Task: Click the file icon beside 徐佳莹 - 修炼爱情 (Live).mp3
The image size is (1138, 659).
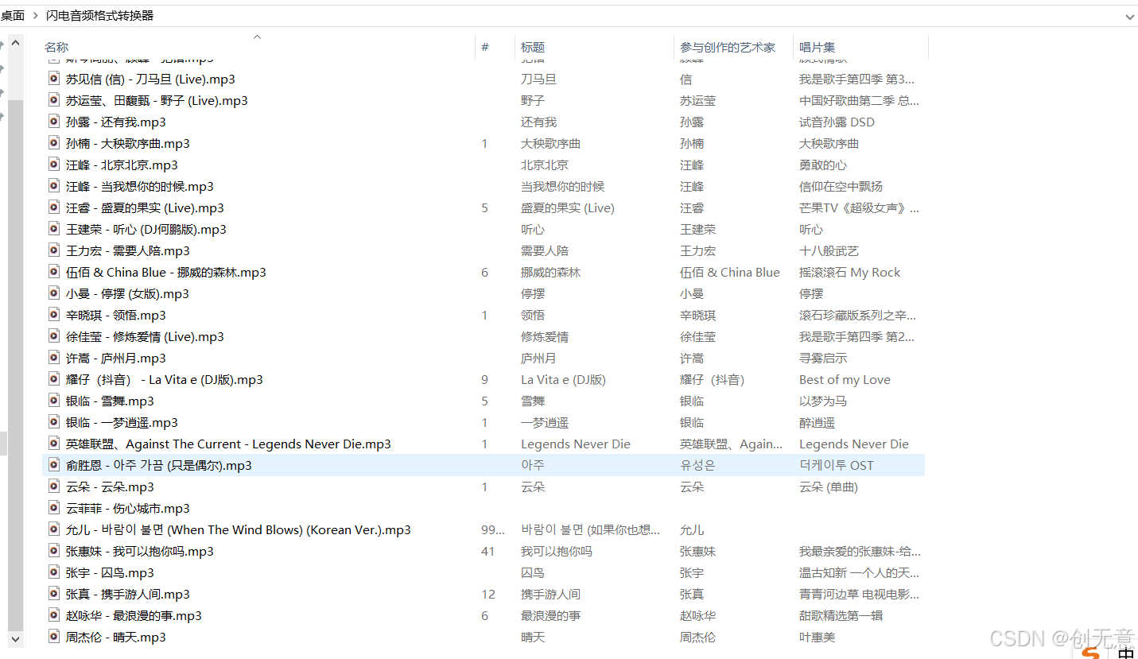Action: (54, 336)
